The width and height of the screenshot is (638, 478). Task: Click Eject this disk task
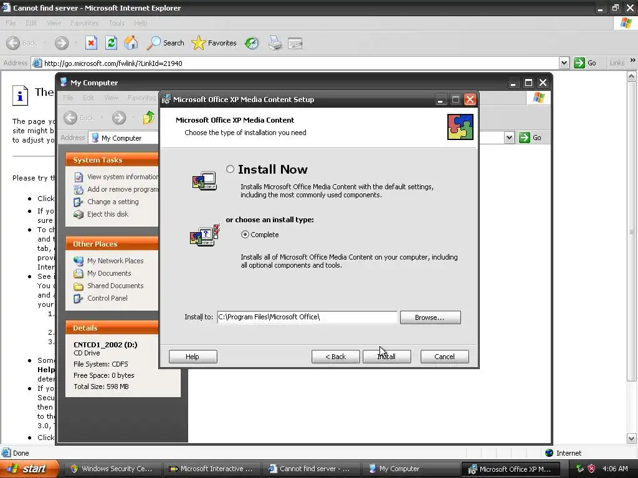click(x=101, y=214)
